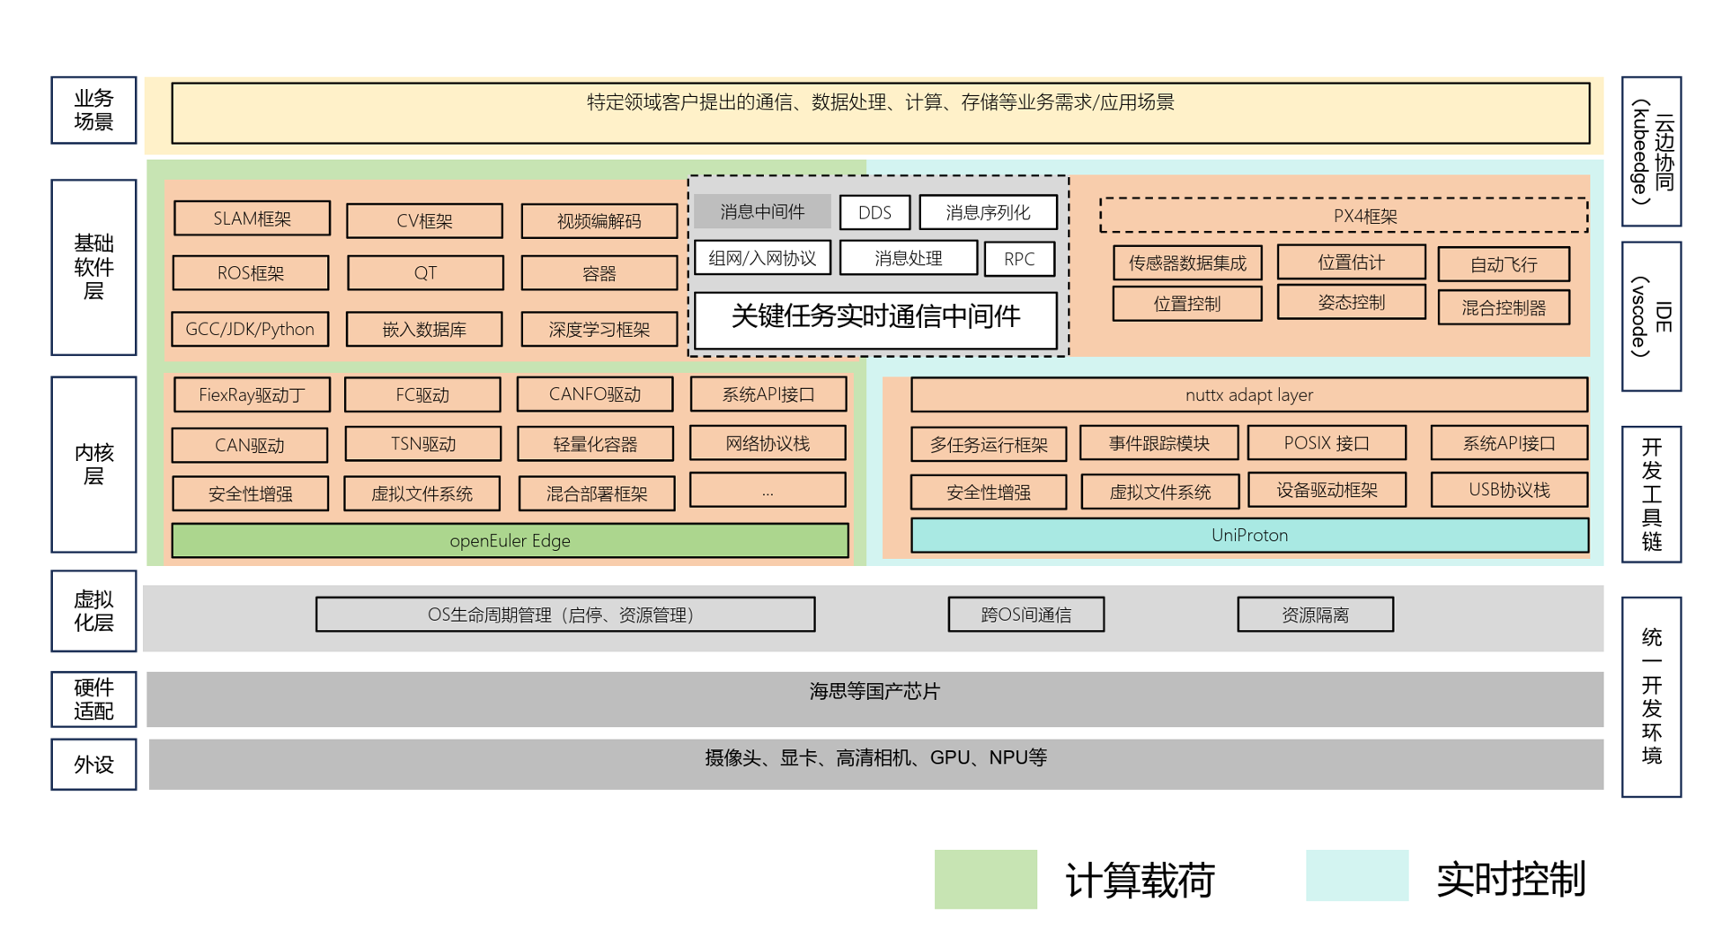Click the SLAM框架 box
1713x930 pixels.
tap(252, 218)
